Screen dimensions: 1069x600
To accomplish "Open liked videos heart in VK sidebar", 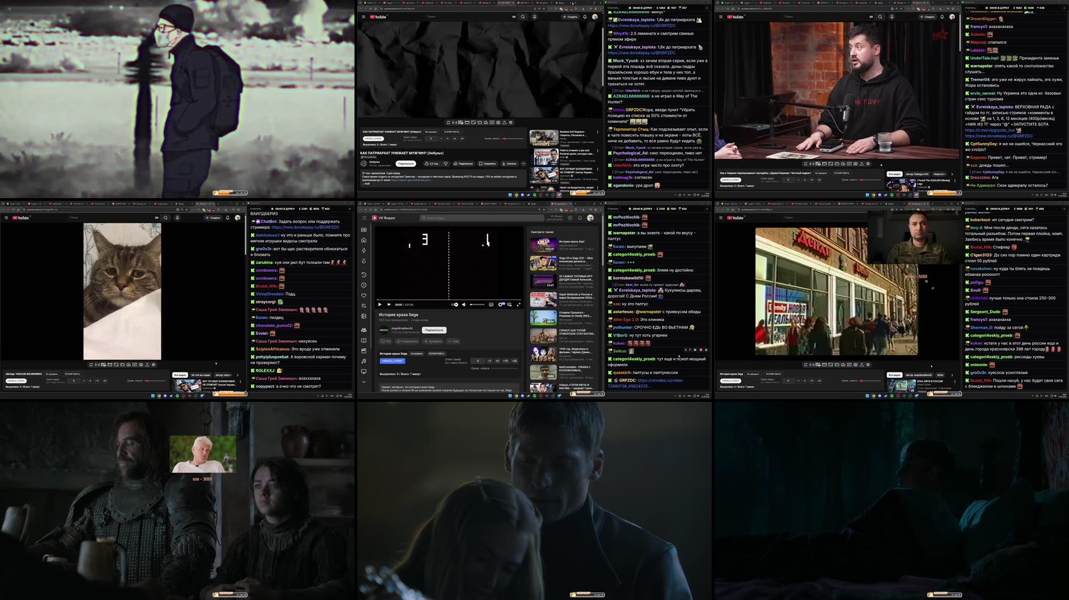I will (x=363, y=296).
